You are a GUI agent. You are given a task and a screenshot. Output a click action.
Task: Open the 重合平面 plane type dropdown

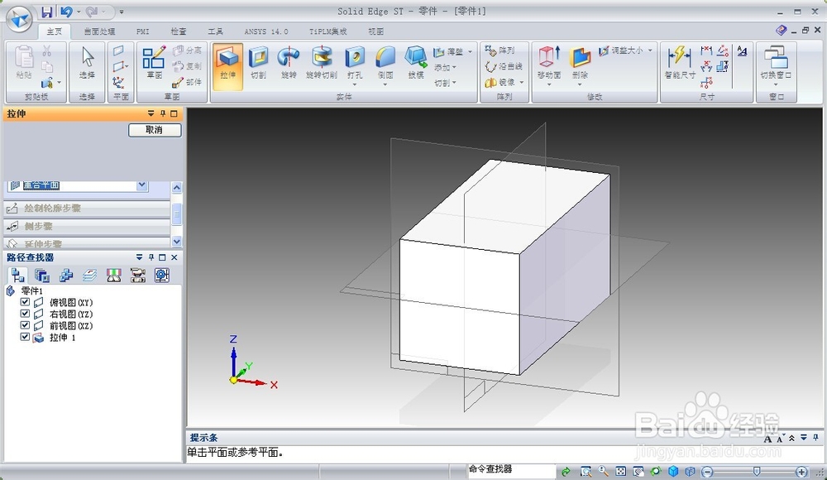point(141,185)
